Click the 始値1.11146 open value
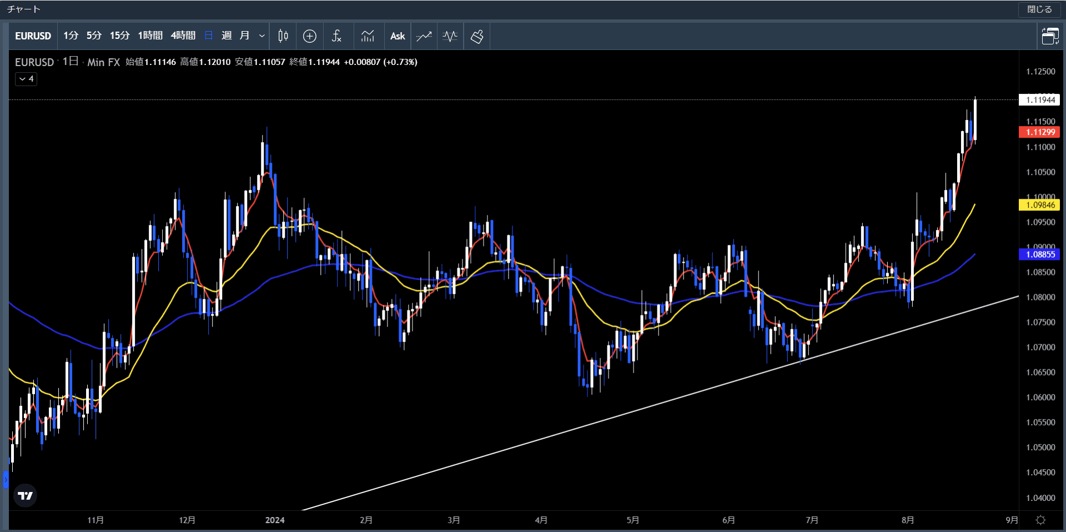 tap(150, 62)
